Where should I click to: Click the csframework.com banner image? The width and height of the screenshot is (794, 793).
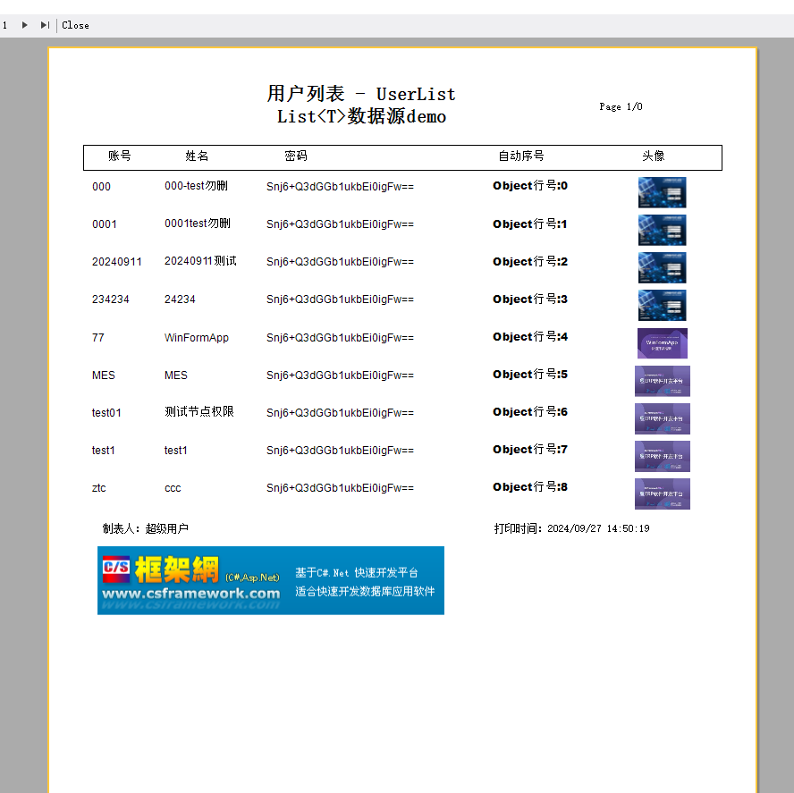(x=270, y=580)
